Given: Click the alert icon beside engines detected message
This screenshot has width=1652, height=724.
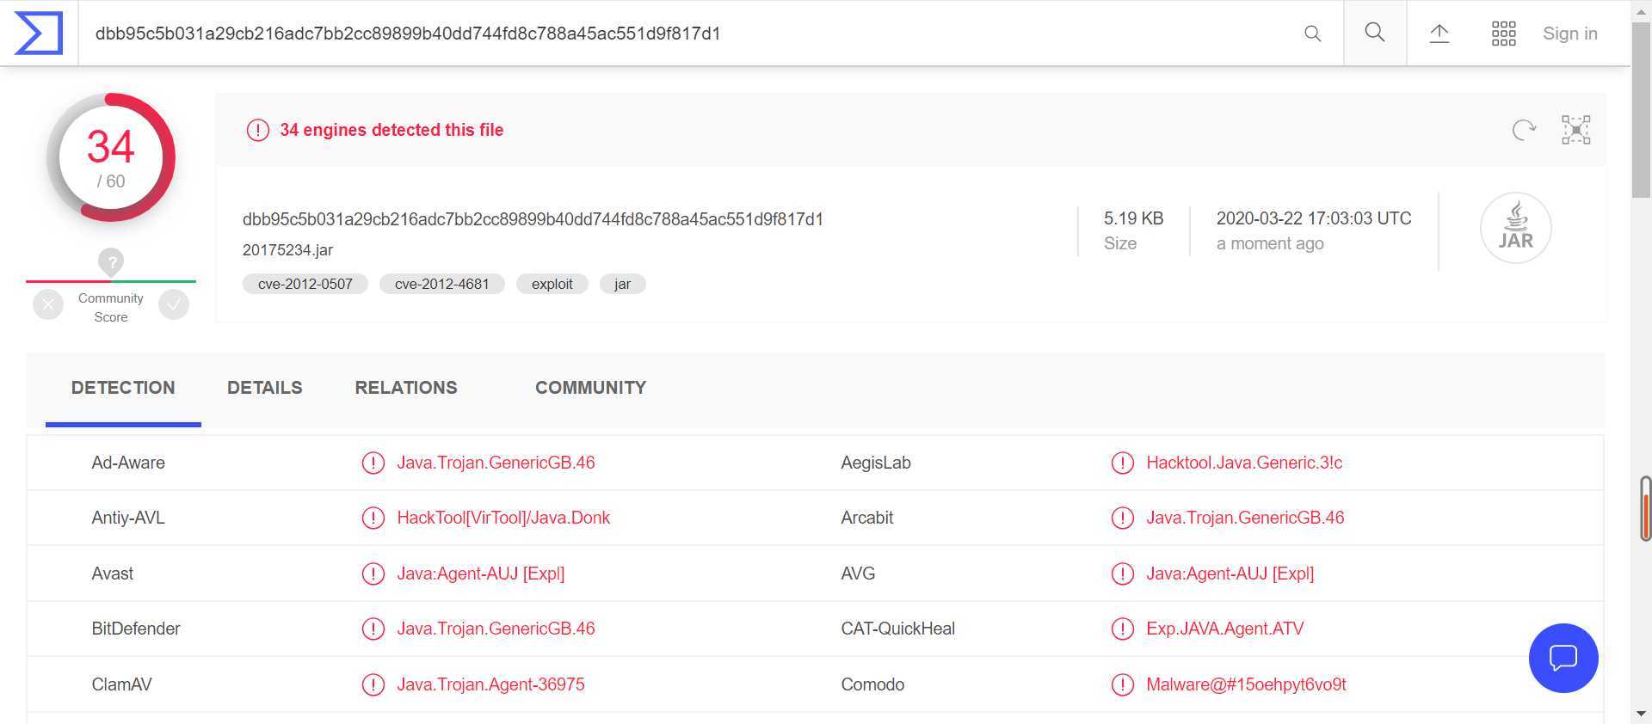Looking at the screenshot, I should [258, 130].
